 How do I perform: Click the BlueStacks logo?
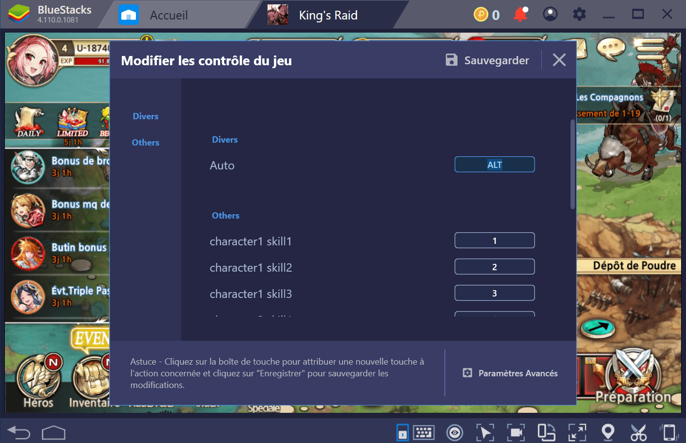(19, 15)
